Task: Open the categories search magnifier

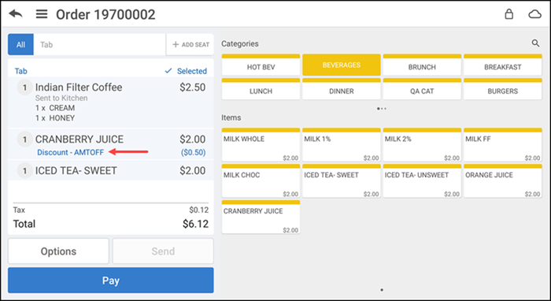Action: tap(535, 43)
